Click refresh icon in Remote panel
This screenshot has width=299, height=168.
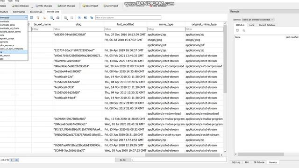pos(237,30)
